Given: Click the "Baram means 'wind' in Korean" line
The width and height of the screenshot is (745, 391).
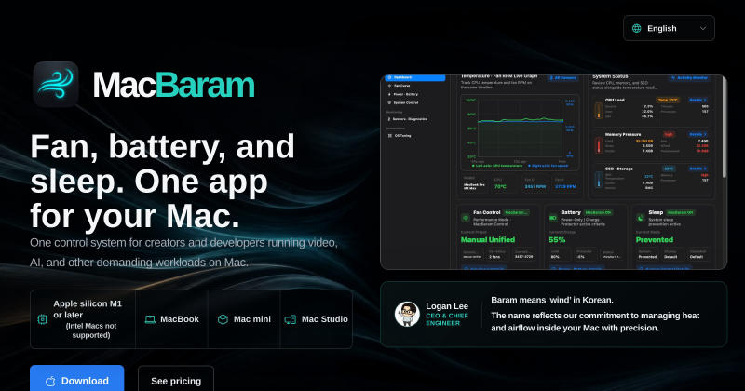Looking at the screenshot, I should coord(552,301).
